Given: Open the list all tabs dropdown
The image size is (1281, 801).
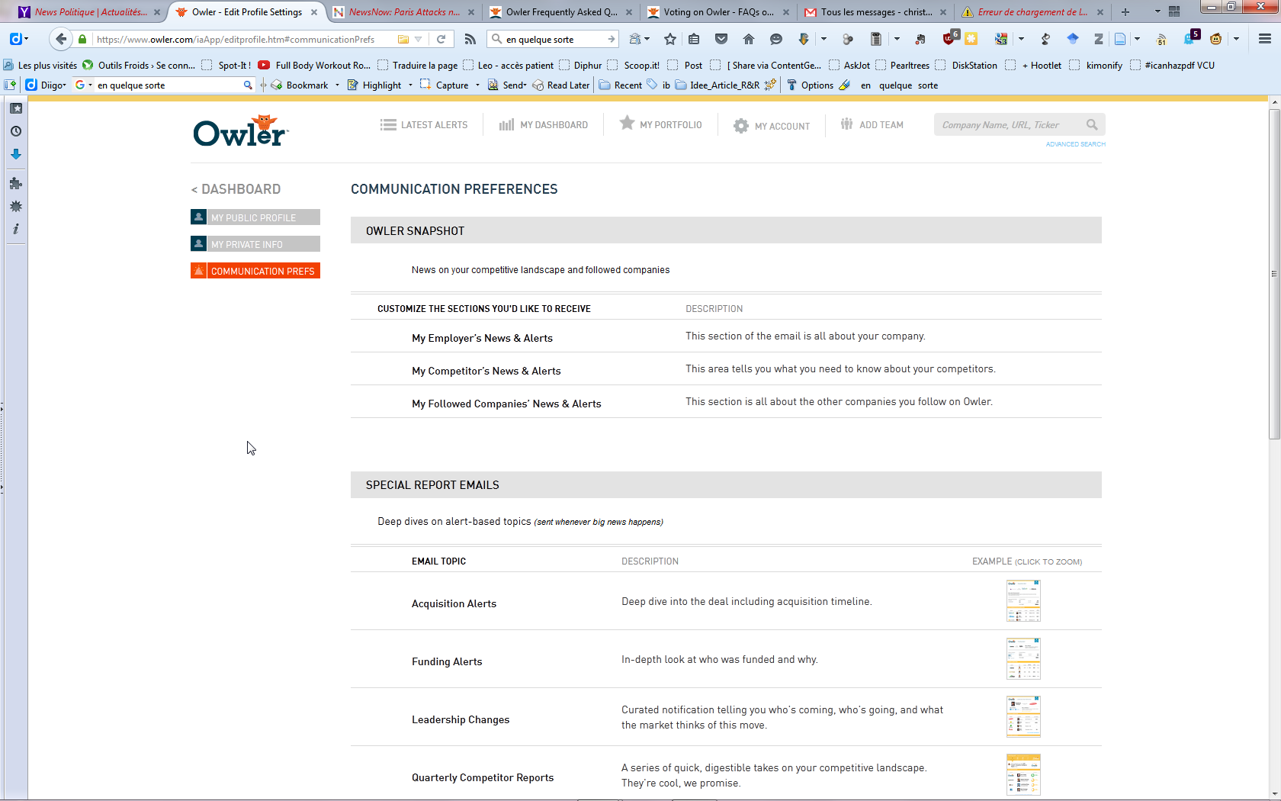Looking at the screenshot, I should (x=1157, y=11).
